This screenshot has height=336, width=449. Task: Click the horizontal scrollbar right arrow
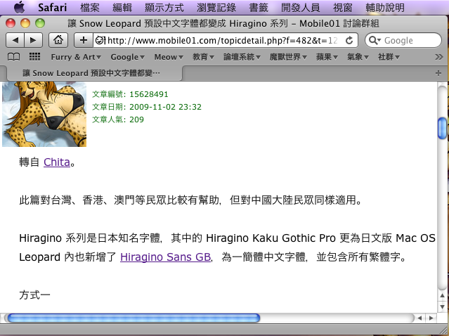[x=431, y=318]
